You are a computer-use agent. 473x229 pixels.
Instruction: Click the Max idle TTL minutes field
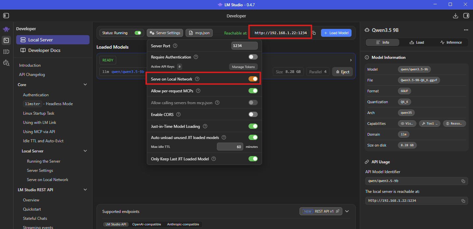coord(230,147)
